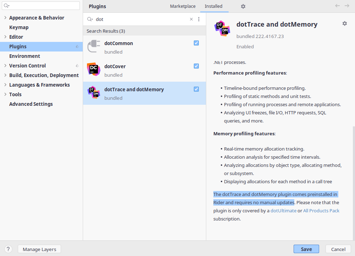Click the settings search magnifier icon
Screen dimensions: 355x256
pyautogui.click(x=6, y=6)
